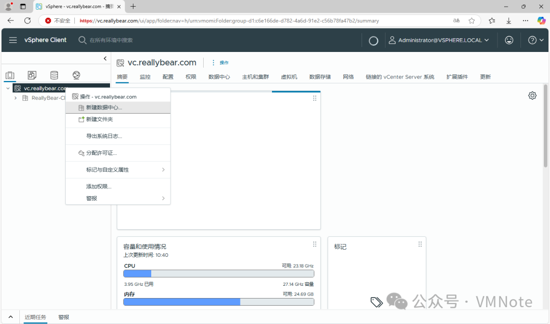Switch to Hosts and Clusters inventory view icon
The image size is (550, 324).
click(10, 75)
